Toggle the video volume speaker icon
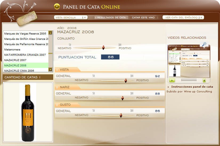This screenshot has height=146, width=220. point(204,80)
